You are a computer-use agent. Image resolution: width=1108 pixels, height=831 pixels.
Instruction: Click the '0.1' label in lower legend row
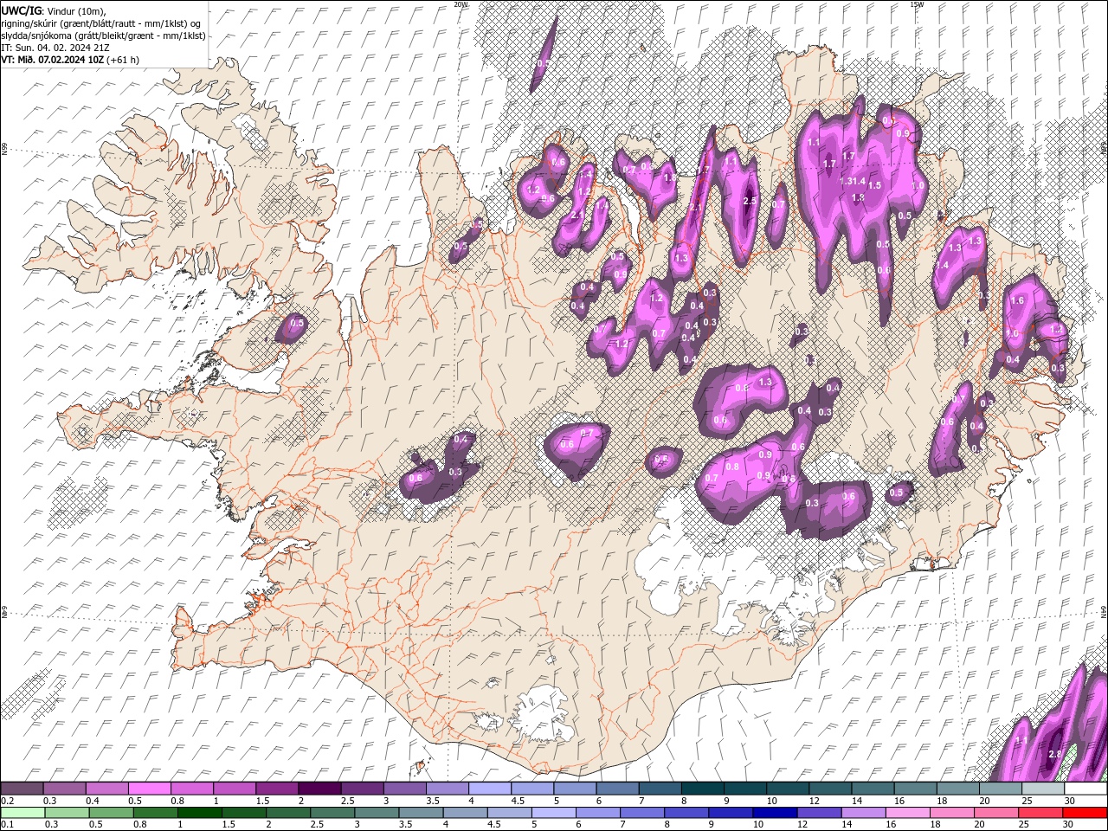tap(7, 825)
